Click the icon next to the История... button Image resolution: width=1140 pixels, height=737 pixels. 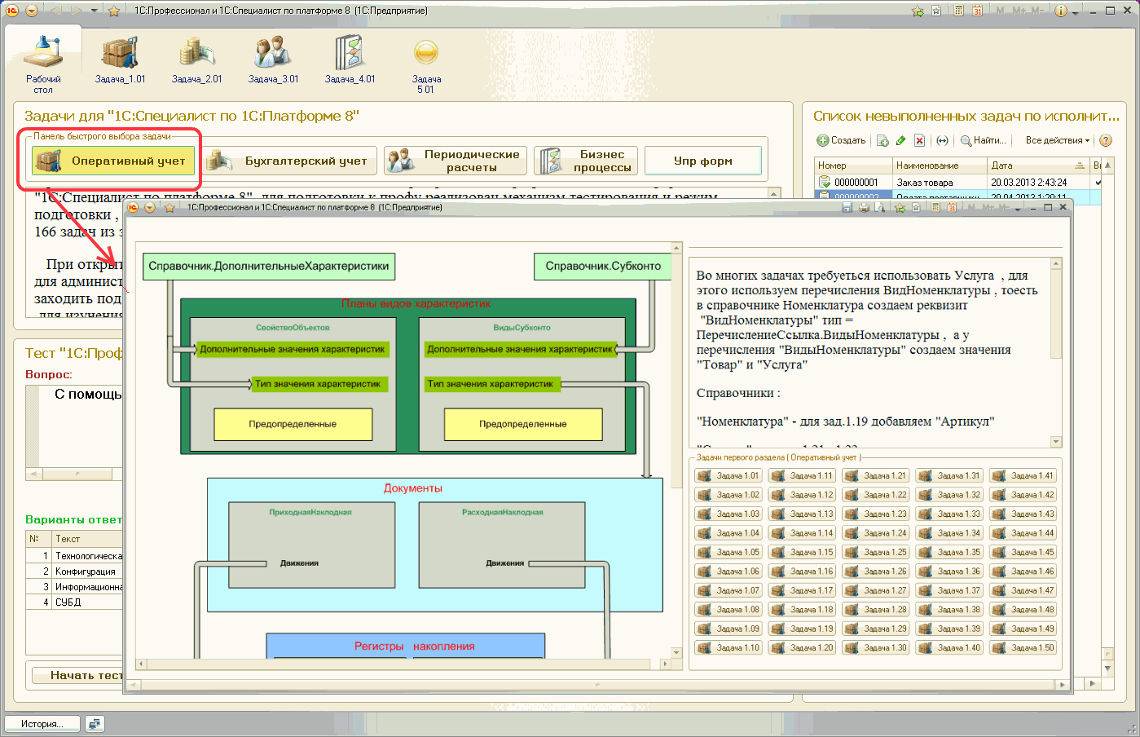(x=95, y=724)
